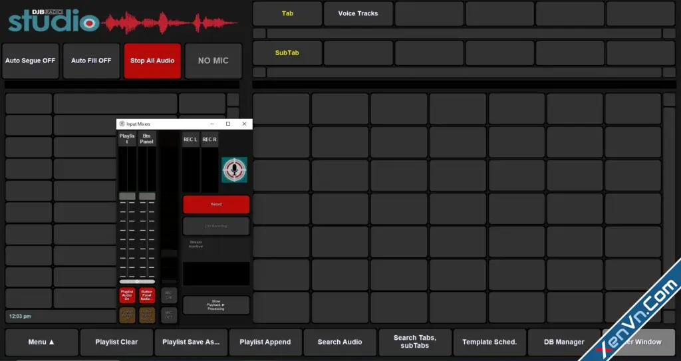Maximize the Input Mixers window
The height and width of the screenshot is (361, 681).
pyautogui.click(x=228, y=124)
